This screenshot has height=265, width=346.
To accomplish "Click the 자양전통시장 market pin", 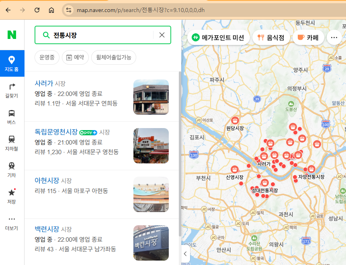I will click(311, 169).
